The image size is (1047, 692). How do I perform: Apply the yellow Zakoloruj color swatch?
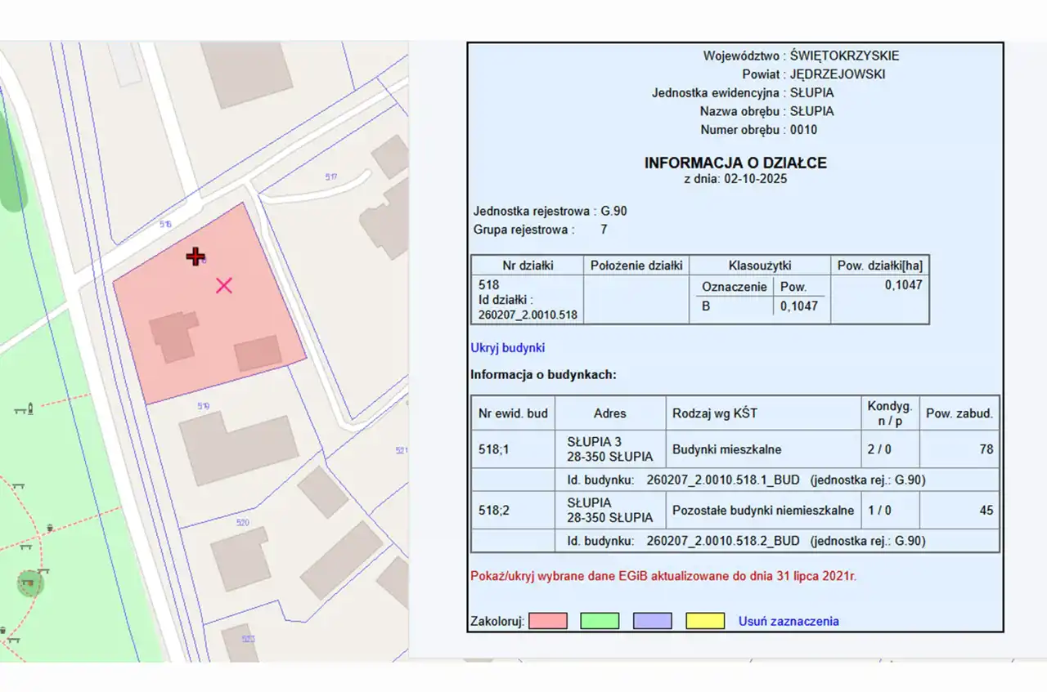click(704, 621)
